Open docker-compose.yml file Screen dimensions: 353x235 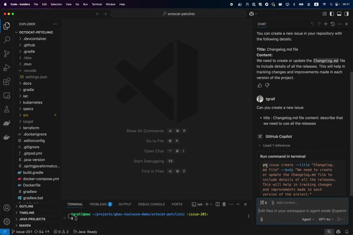[41, 179]
